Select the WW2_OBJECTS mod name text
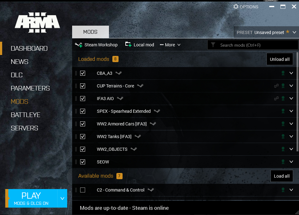 (x=112, y=149)
